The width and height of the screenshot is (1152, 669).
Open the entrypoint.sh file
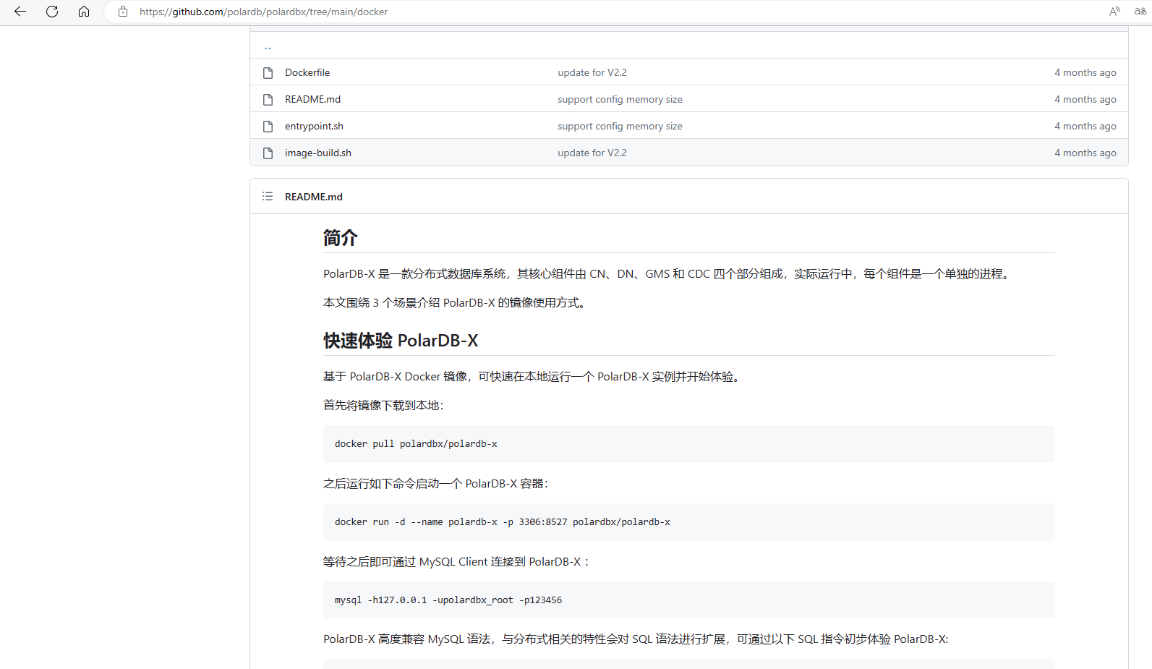[x=314, y=126]
